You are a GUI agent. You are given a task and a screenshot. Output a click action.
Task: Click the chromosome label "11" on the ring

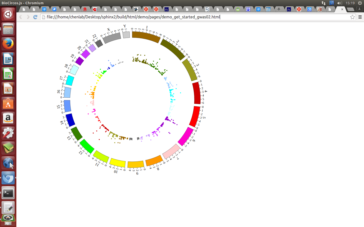coord(97,164)
